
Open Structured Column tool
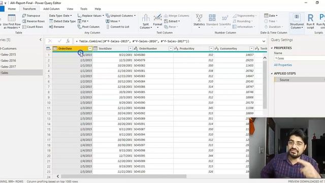click(297, 21)
